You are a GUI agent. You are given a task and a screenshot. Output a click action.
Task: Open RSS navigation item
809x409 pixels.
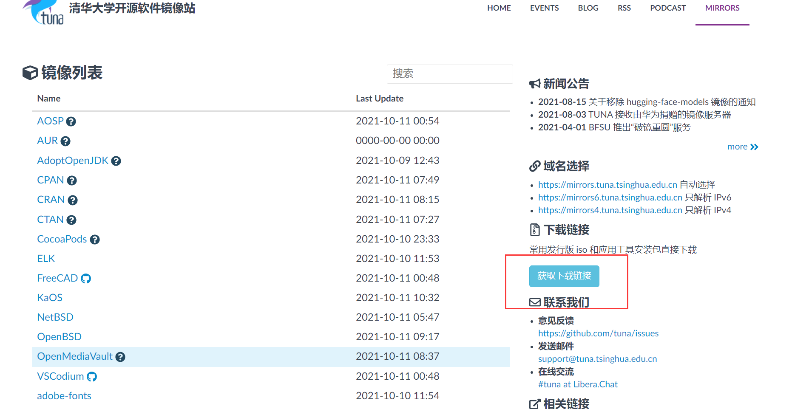tap(624, 8)
